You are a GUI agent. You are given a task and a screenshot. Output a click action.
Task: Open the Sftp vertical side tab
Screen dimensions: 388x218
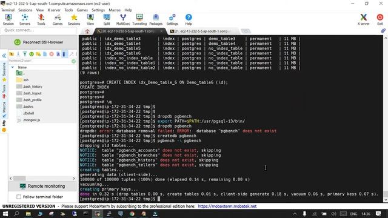(x=4, y=126)
